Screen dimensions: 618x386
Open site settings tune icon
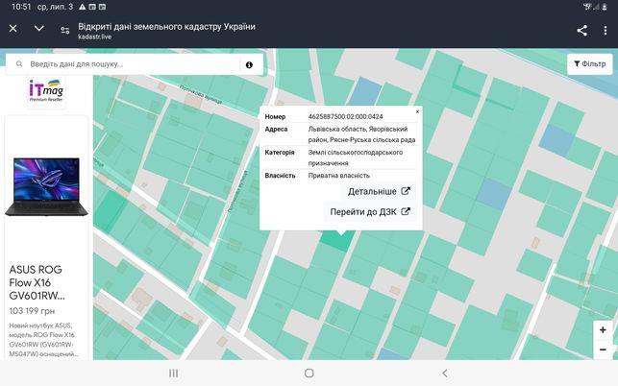tap(65, 30)
